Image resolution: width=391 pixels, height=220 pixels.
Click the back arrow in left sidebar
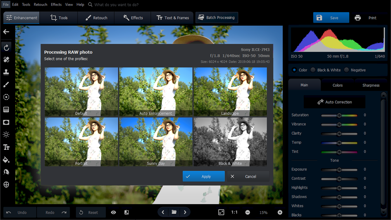click(6, 32)
